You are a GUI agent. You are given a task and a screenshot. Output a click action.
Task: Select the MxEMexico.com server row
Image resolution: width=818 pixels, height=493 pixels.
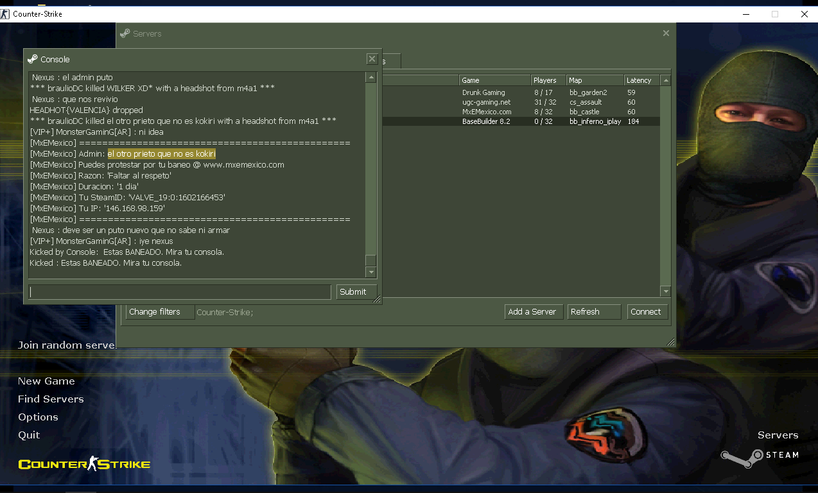pyautogui.click(x=521, y=112)
